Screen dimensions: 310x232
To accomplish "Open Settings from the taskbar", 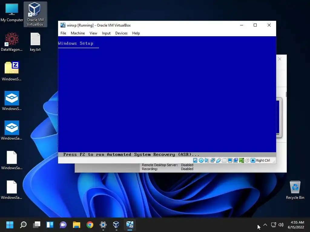I will click(x=103, y=225).
